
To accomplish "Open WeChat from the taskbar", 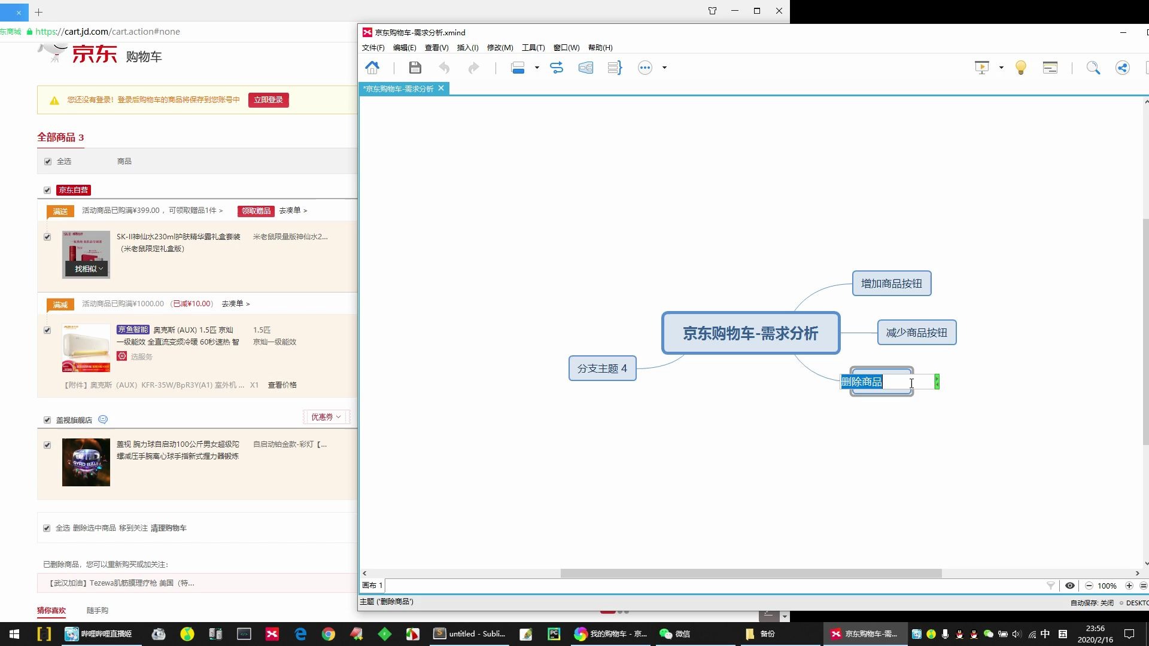I will pos(674,634).
